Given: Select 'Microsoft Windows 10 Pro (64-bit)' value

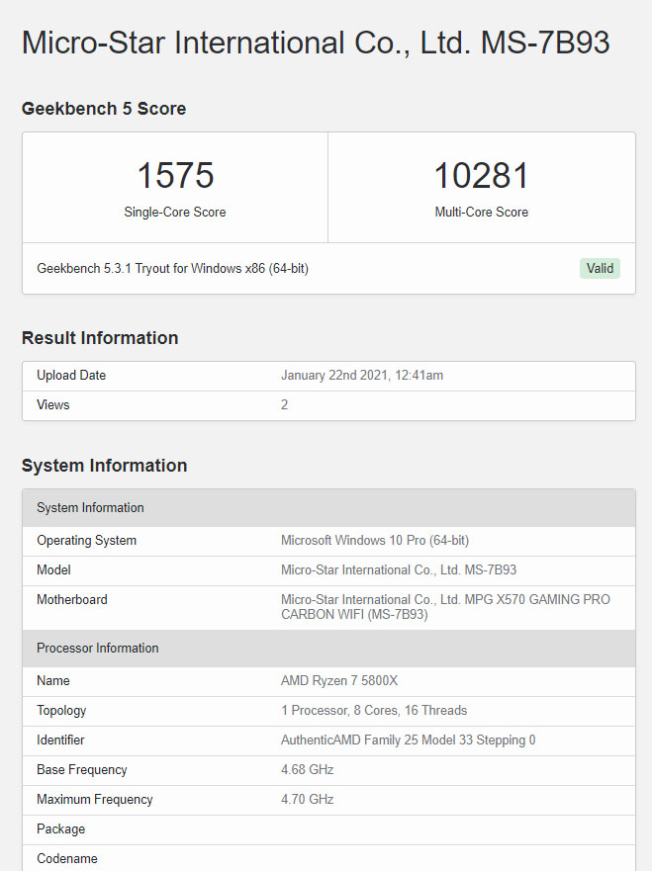Looking at the screenshot, I should click(x=375, y=541).
